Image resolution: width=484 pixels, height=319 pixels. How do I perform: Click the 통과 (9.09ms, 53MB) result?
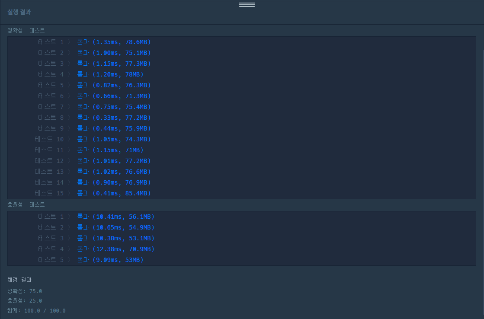110,260
